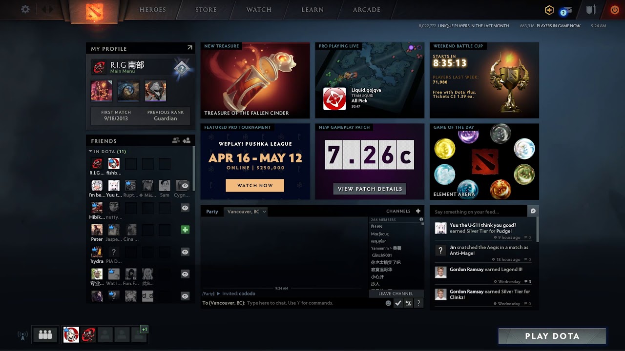The image size is (625, 351).
Task: Switch to the Party chat tab
Action: 212,212
